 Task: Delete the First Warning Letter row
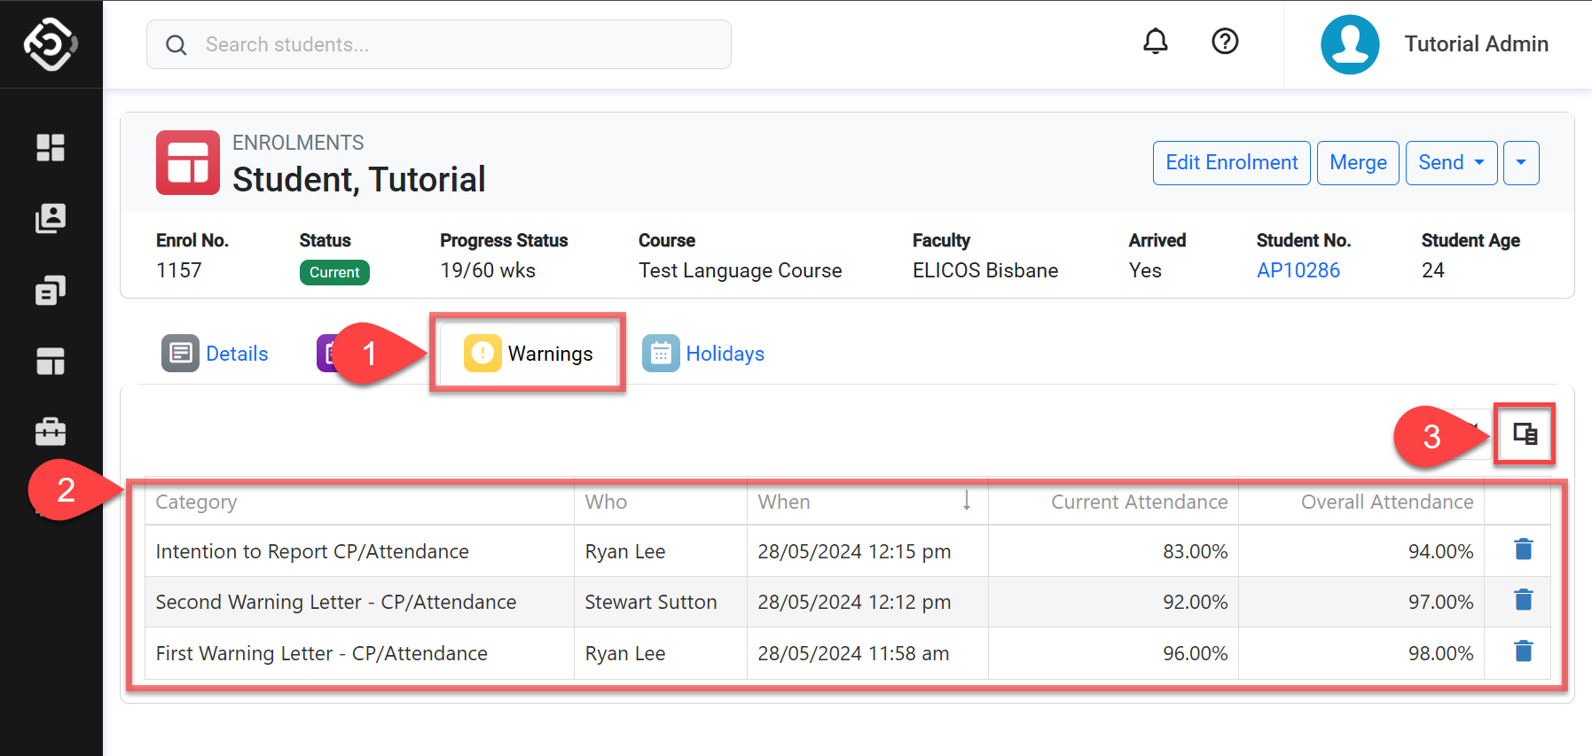[x=1523, y=652]
